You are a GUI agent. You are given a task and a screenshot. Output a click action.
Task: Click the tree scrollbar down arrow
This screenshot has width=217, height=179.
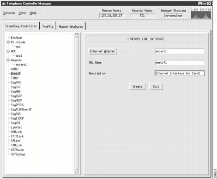(77, 172)
